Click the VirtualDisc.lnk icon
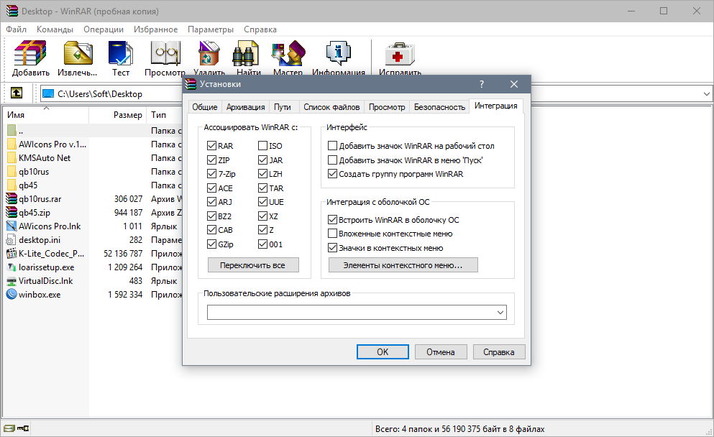The height and width of the screenshot is (437, 714). point(12,281)
